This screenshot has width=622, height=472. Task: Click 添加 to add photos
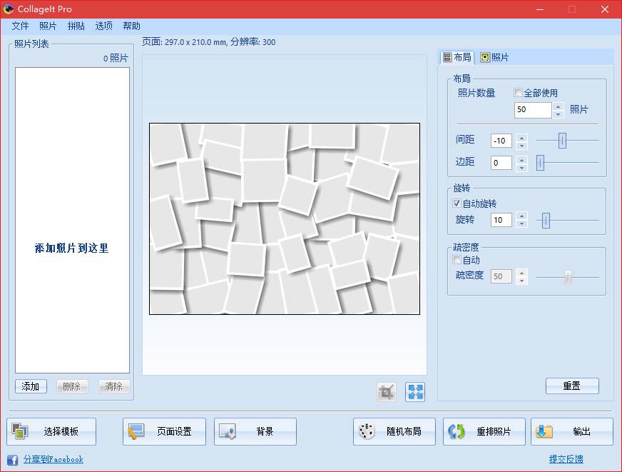31,386
